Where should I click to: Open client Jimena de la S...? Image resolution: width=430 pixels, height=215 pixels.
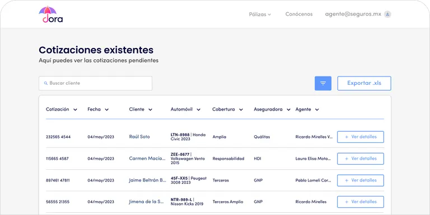pos(147,202)
